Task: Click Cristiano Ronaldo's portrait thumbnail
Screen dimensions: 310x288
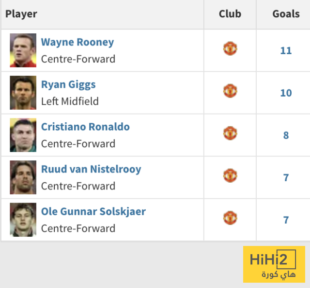Action: (23, 135)
